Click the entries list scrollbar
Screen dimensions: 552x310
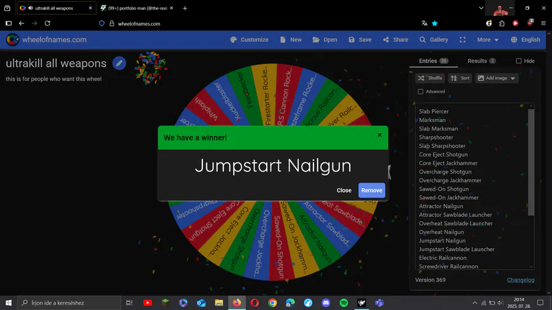(x=531, y=162)
